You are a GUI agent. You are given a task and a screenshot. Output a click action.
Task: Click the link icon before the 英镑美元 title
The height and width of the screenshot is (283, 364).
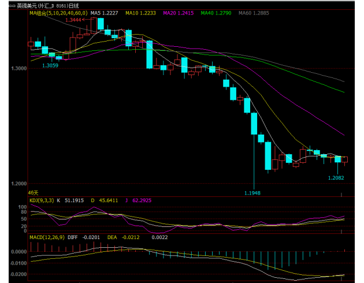click(x=12, y=6)
